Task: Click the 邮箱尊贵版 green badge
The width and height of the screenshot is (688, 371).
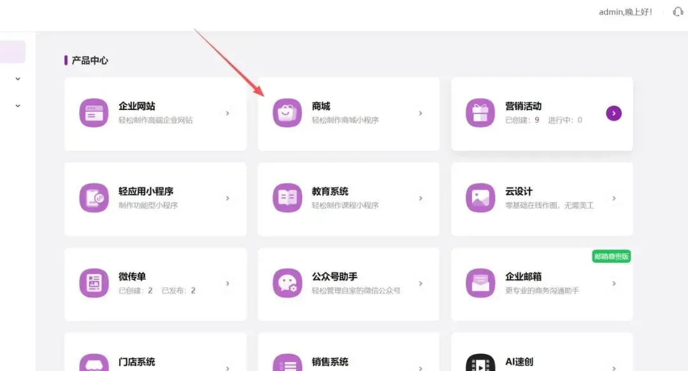Action: pos(611,256)
